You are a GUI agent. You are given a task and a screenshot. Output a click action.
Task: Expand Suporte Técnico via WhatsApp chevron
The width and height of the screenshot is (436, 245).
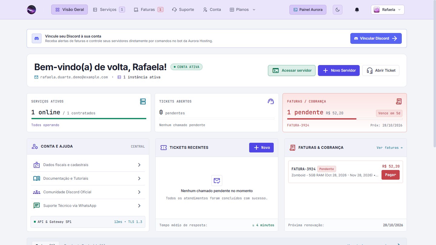[x=139, y=206]
